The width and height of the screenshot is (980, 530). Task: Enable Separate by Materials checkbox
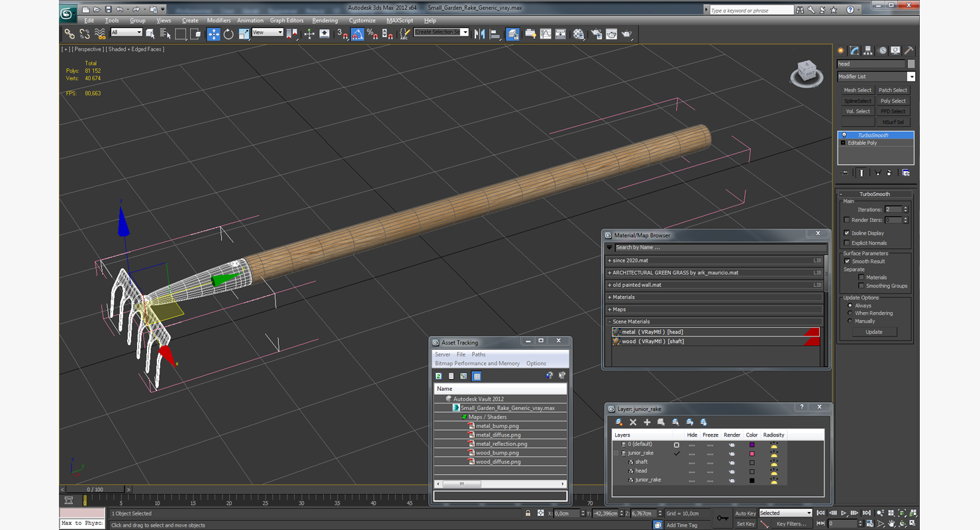coord(861,278)
